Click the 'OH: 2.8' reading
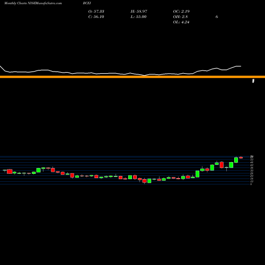This screenshot has height=265, width=265. point(180,16)
